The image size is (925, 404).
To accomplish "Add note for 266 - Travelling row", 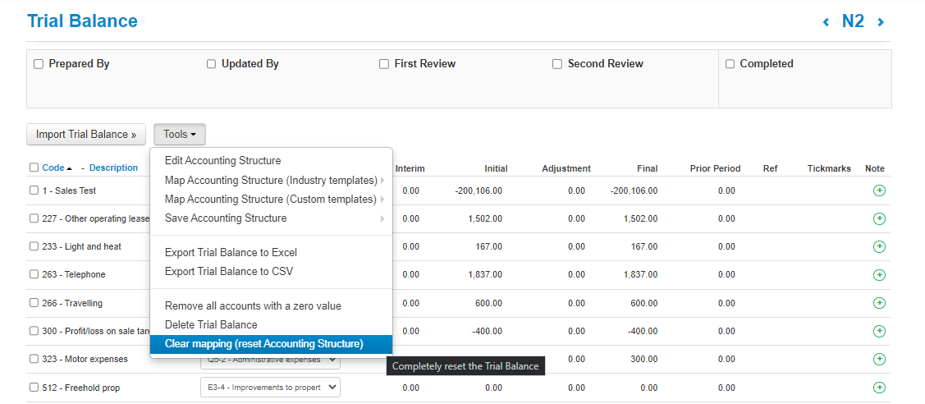I will [878, 303].
